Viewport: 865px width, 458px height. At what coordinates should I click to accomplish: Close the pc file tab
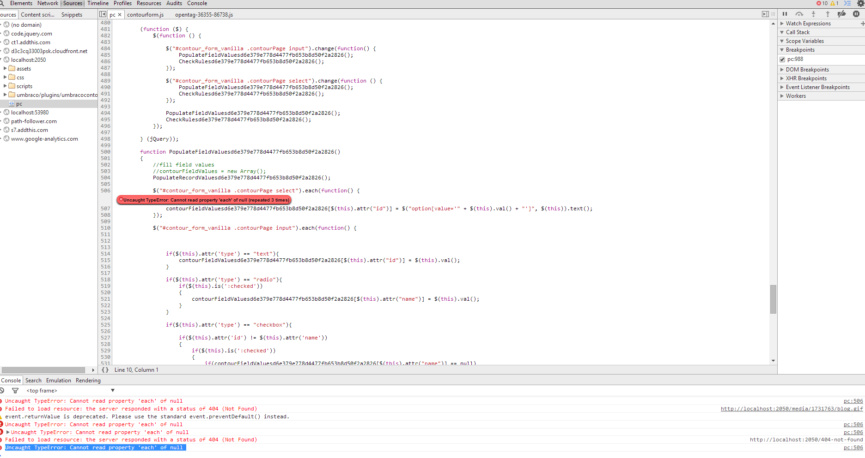tap(120, 15)
